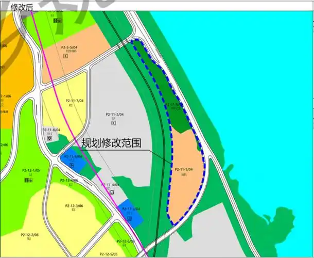Click parcel label P2-11-4/04

110,185
